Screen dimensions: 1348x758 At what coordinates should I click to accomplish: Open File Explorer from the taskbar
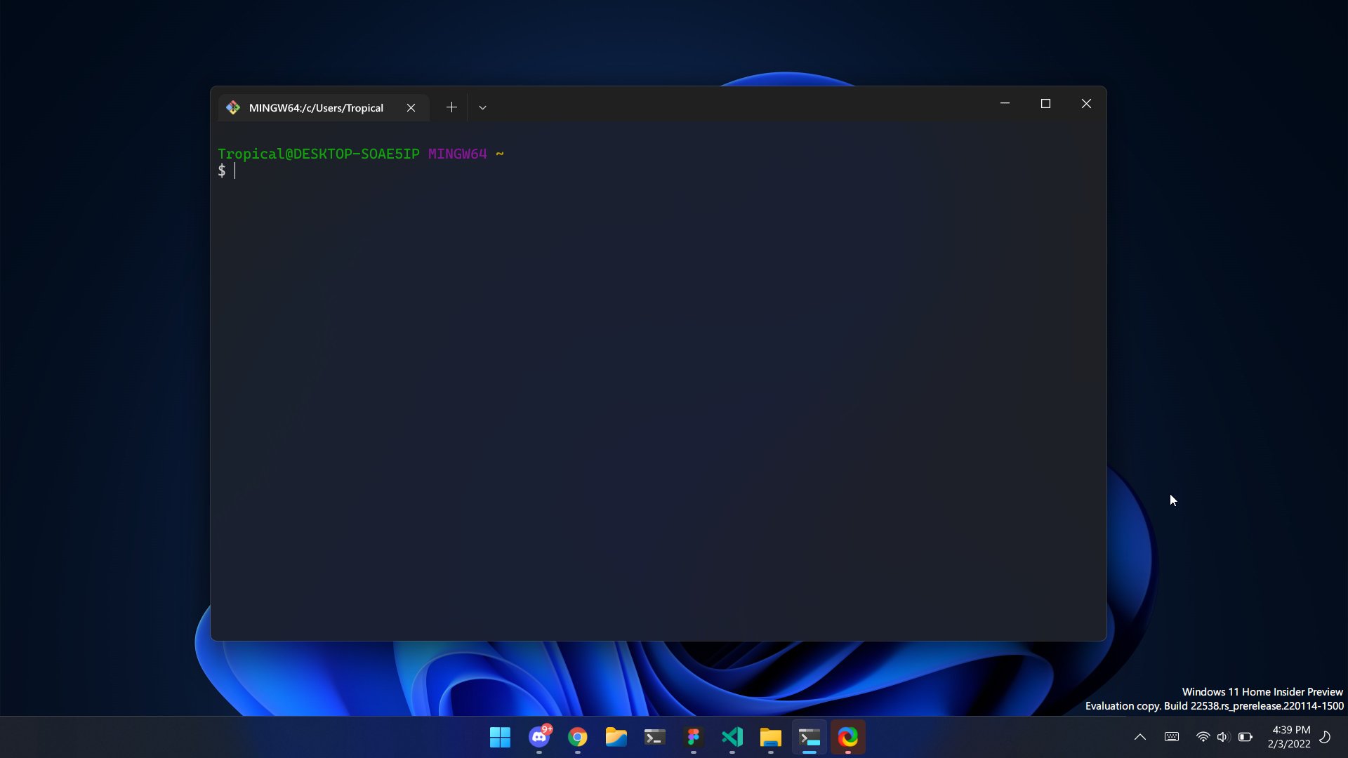click(x=616, y=738)
